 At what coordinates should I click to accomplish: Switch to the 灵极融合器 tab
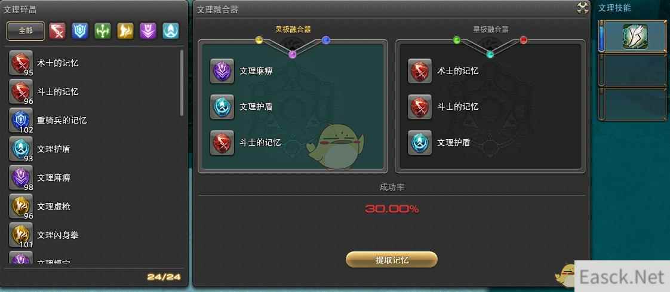pyautogui.click(x=293, y=29)
